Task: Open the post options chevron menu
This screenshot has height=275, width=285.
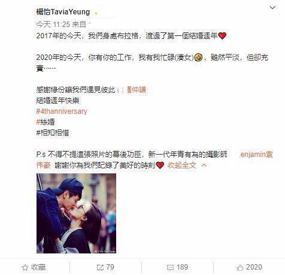Action: point(272,8)
